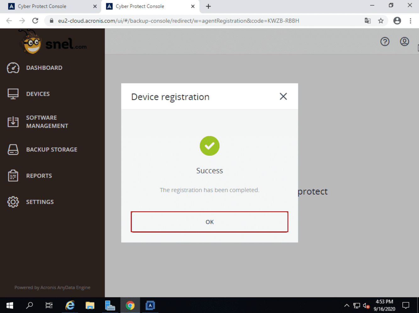Open Chrome three-dot menu
419x313 pixels.
tap(411, 21)
